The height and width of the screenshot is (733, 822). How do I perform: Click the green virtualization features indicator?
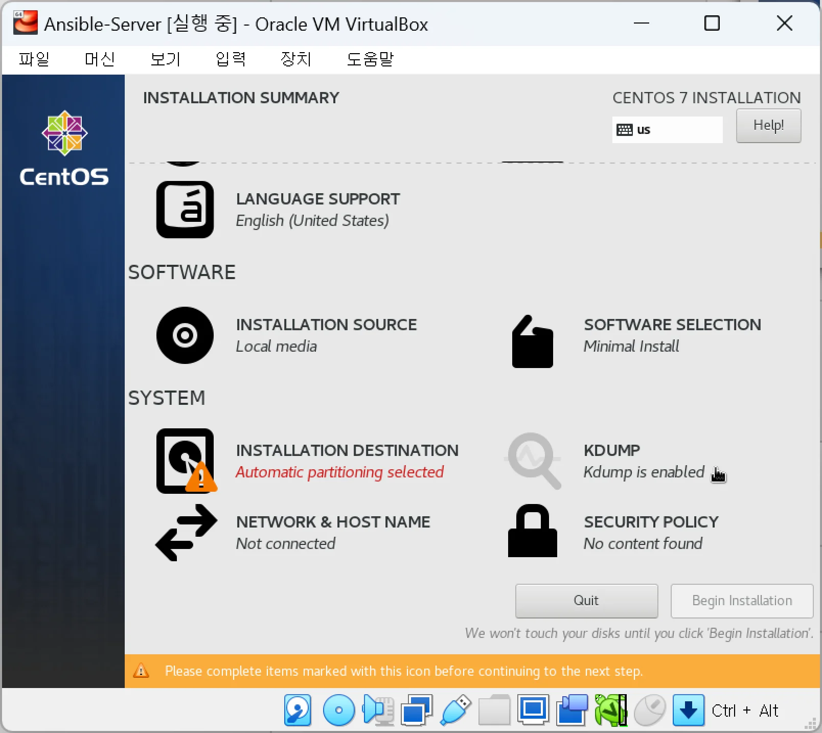click(x=611, y=710)
